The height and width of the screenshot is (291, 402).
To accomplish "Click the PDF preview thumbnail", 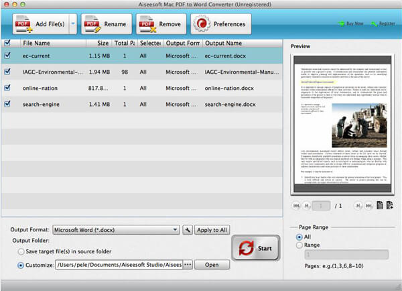I will tap(342, 125).
